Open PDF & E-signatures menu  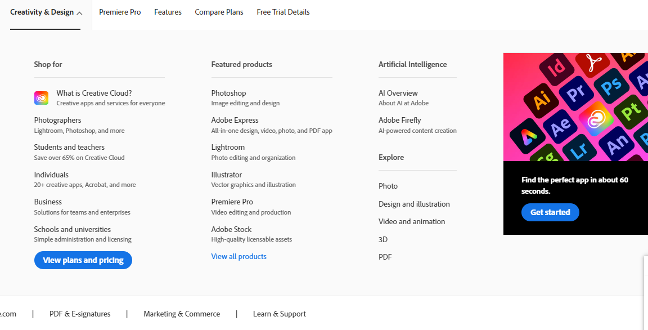[80, 314]
